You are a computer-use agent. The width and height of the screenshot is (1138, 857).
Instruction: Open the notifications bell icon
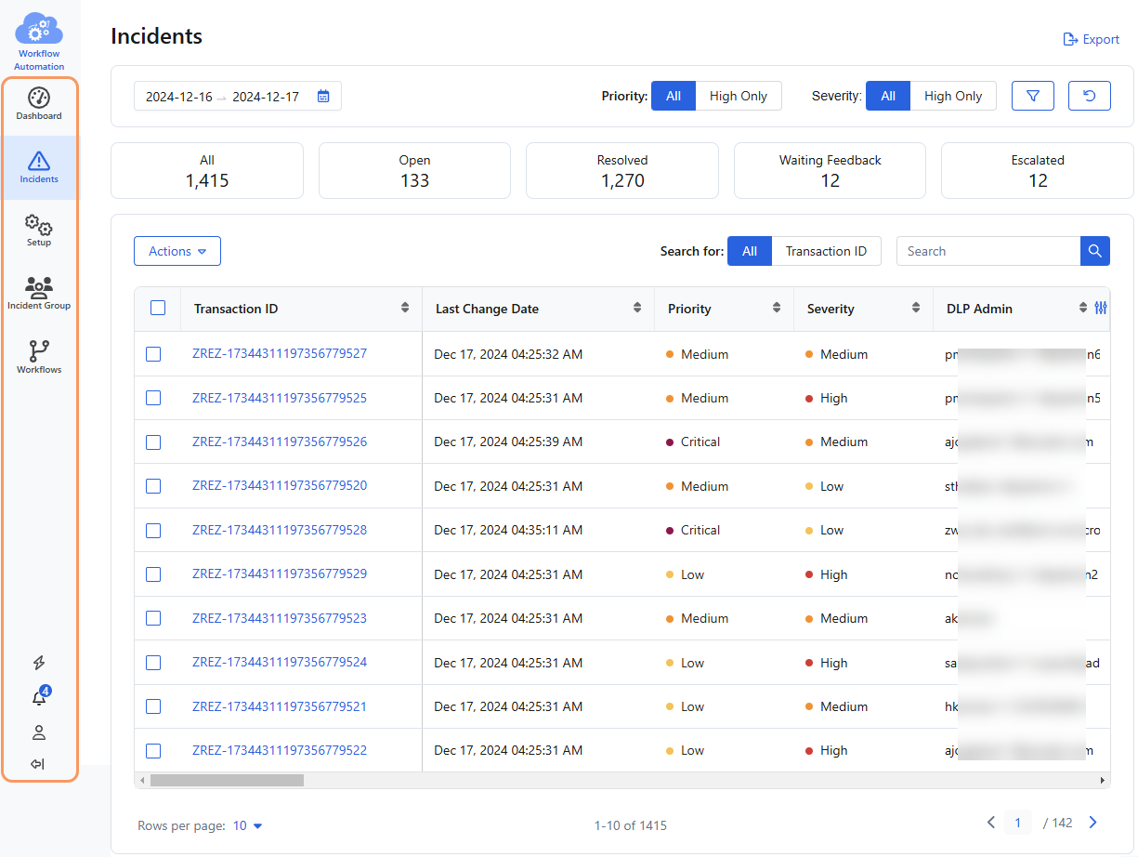[39, 698]
